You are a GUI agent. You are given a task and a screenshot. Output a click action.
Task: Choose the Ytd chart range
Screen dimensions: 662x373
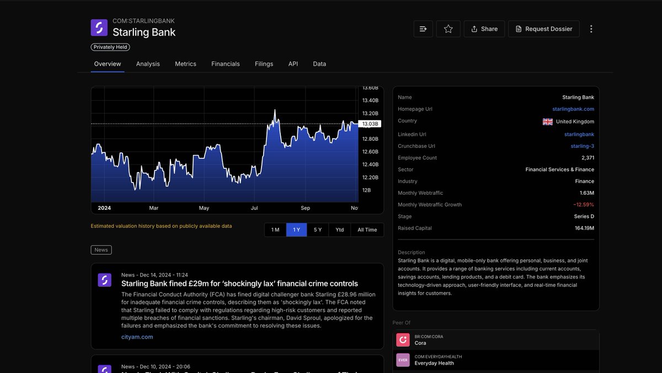coord(340,230)
